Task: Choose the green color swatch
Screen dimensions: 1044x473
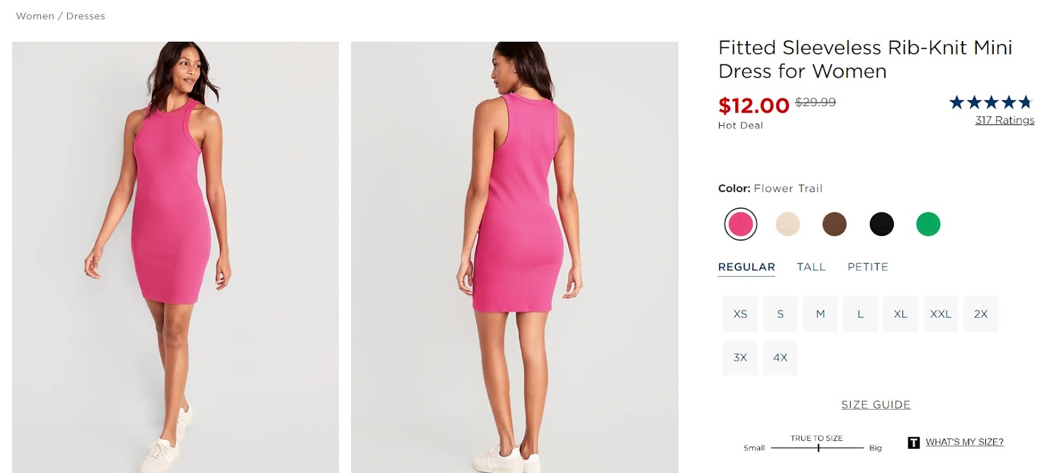Action: click(x=928, y=224)
